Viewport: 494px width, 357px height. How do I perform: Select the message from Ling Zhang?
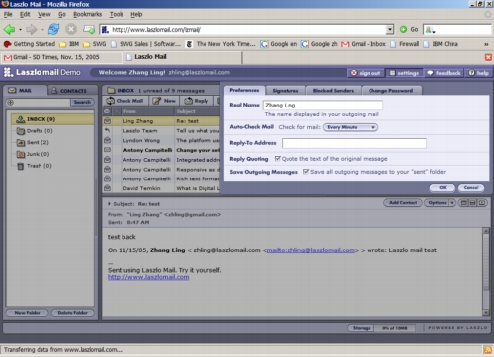pyautogui.click(x=161, y=121)
